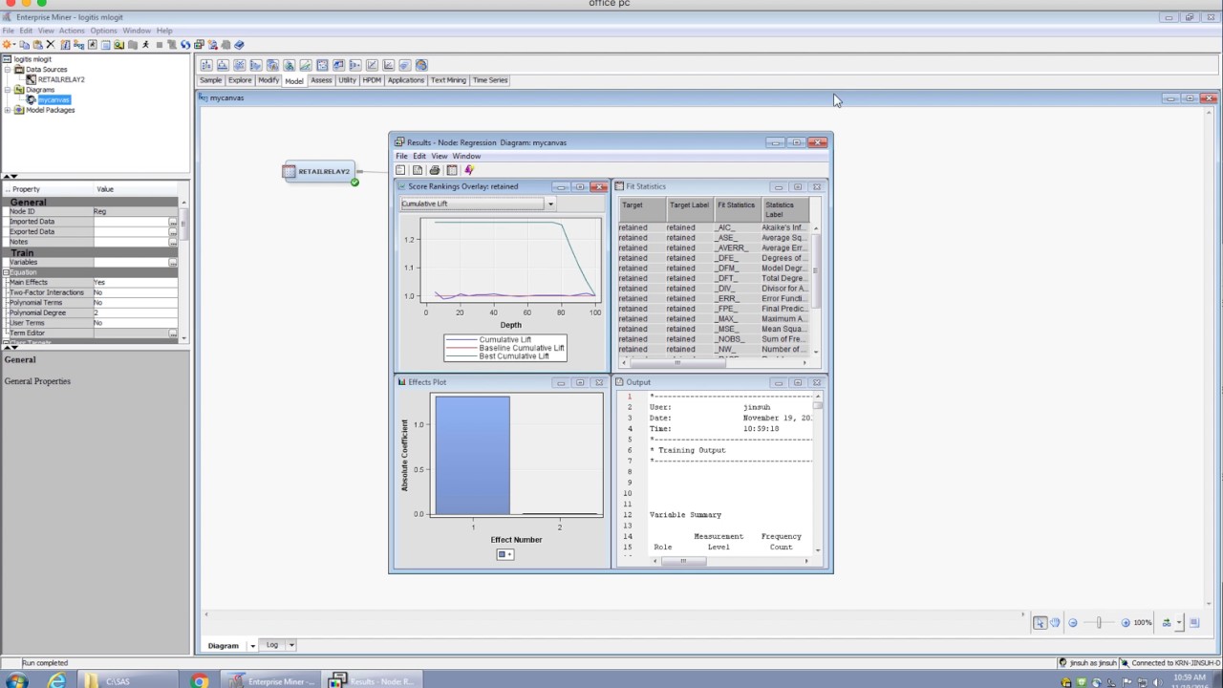Activate the pan hand tool
This screenshot has width=1223, height=688.
click(x=1055, y=623)
